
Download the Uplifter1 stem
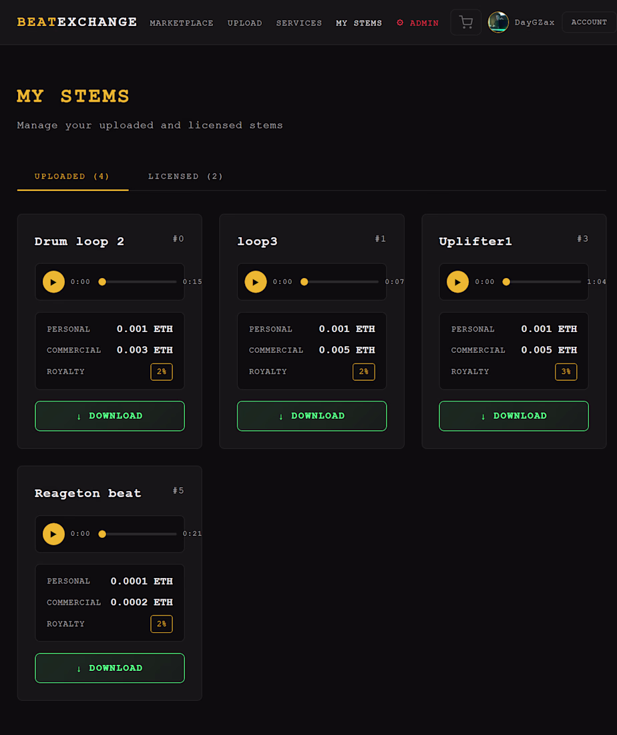point(513,416)
